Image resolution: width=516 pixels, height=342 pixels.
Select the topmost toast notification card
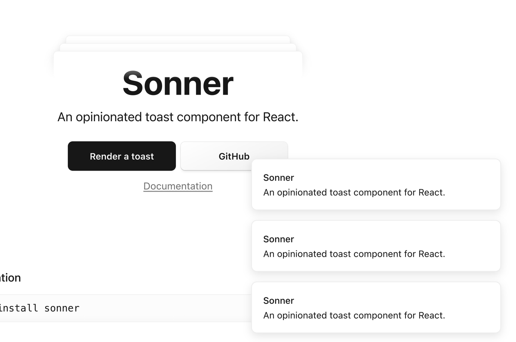click(x=376, y=184)
